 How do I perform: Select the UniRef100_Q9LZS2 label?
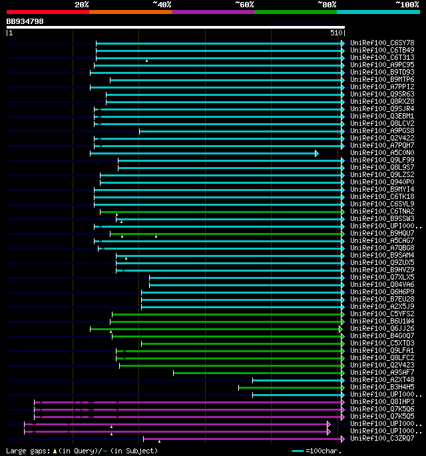click(x=382, y=174)
